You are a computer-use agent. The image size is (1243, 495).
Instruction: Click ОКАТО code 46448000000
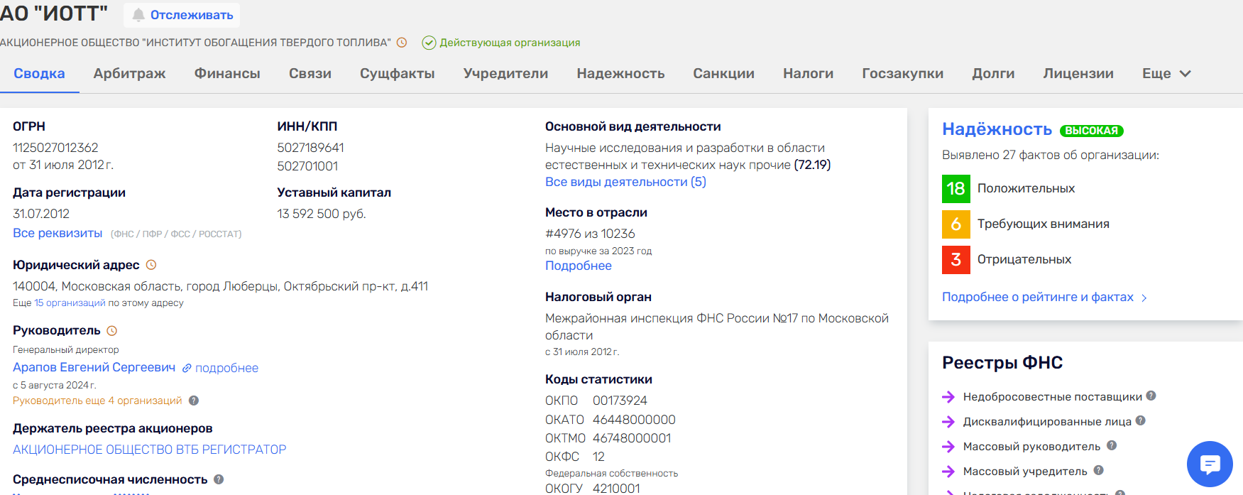634,420
